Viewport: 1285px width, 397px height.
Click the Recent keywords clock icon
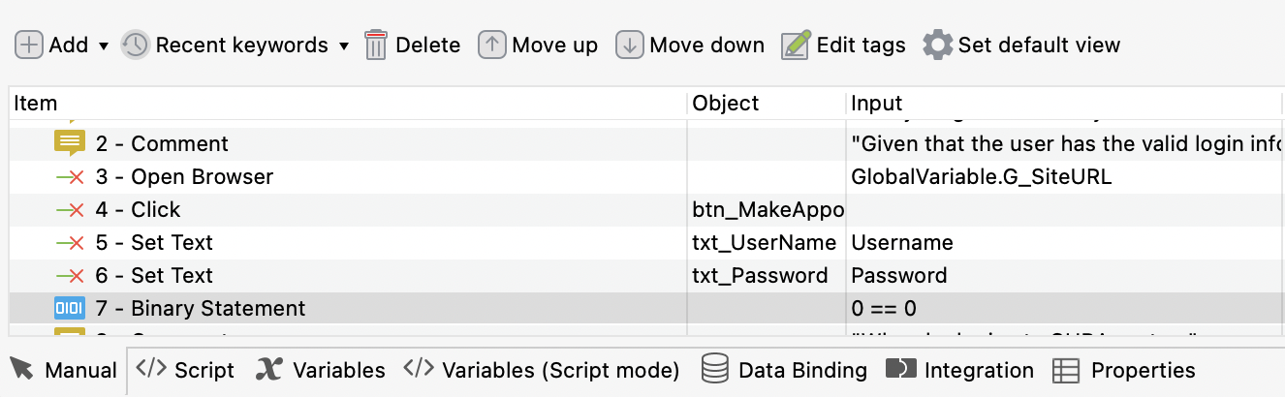point(135,46)
